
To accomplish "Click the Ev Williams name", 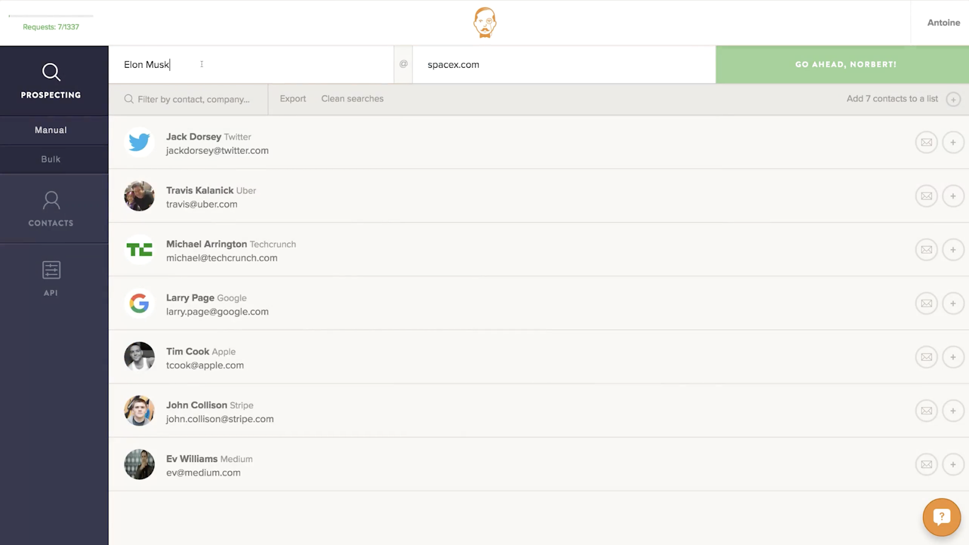I will 192,459.
